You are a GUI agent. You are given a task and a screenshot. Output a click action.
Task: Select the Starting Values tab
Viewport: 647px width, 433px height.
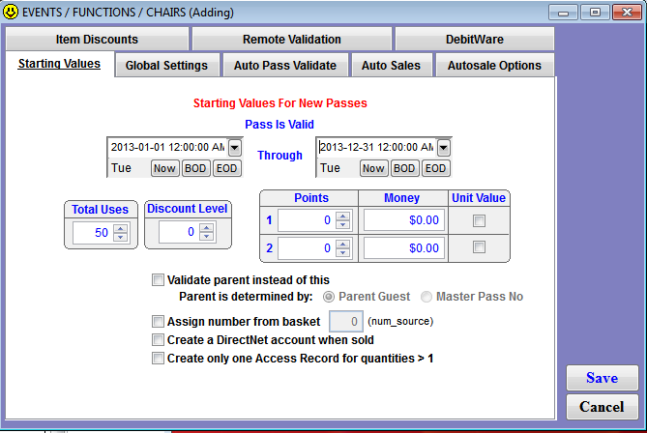(59, 64)
